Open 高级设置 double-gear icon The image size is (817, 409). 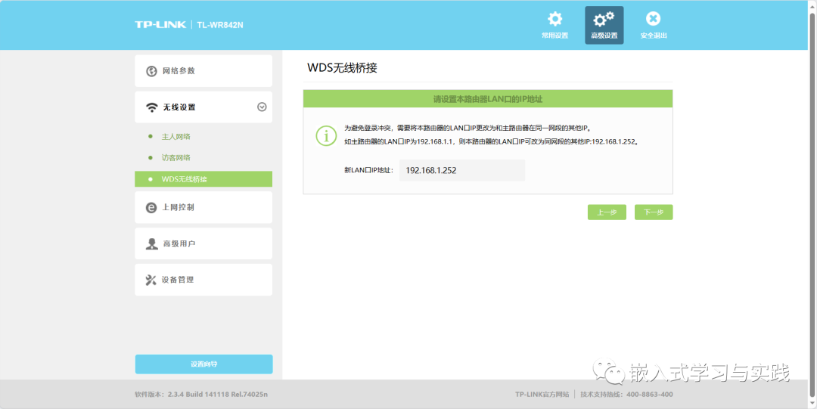pos(604,19)
